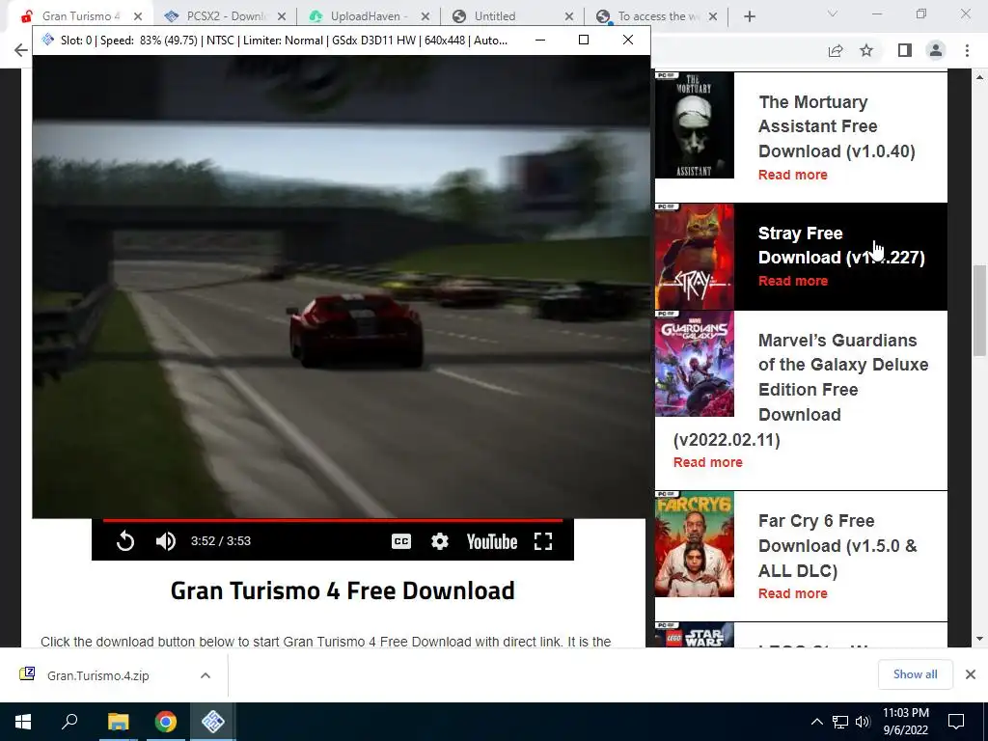Click Read more under Guardians of the Galaxy
Viewport: 988px width, 741px height.
pos(707,462)
